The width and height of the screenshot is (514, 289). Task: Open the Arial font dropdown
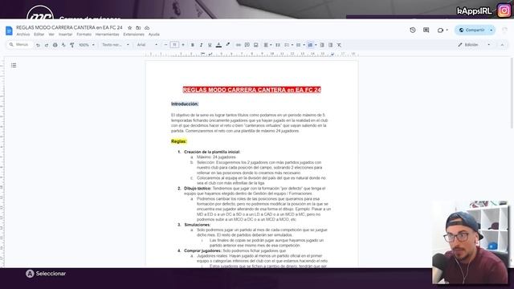(147, 45)
